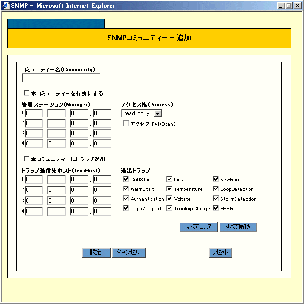This screenshot has height=304, width=304.
Task: Click Manager row 2 first octet field
Action: [34, 123]
